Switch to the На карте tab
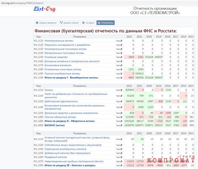 (88, 23)
